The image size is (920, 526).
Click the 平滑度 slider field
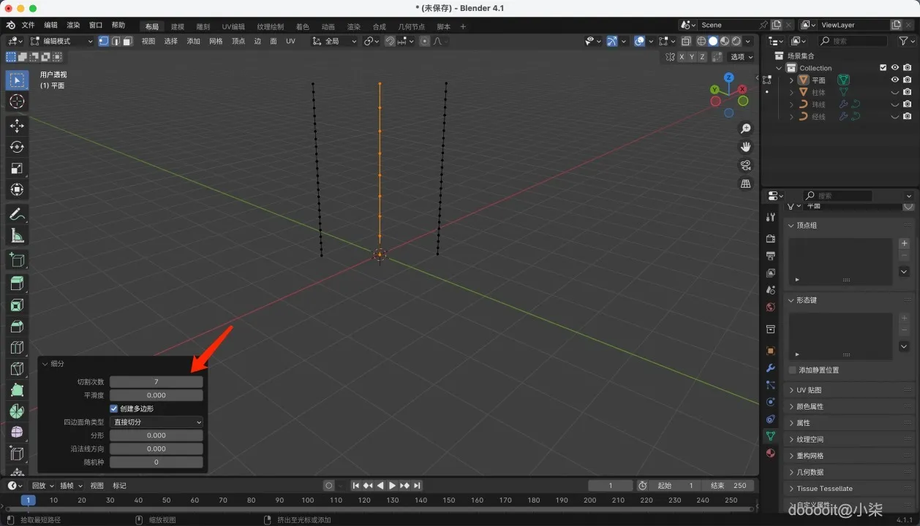pyautogui.click(x=157, y=395)
